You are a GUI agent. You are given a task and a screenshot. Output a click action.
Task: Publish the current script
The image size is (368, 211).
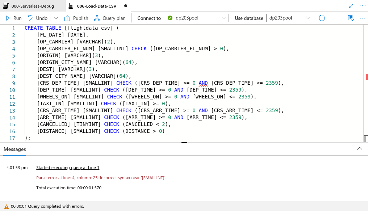(76, 18)
